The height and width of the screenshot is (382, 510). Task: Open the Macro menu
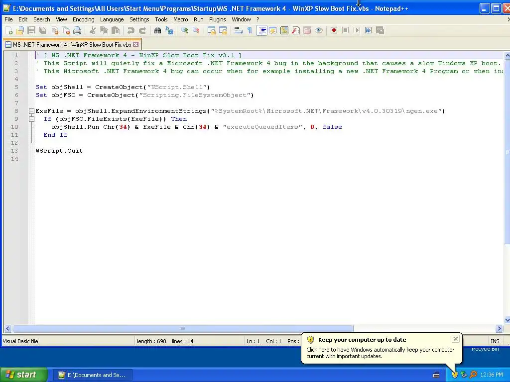tap(180, 19)
